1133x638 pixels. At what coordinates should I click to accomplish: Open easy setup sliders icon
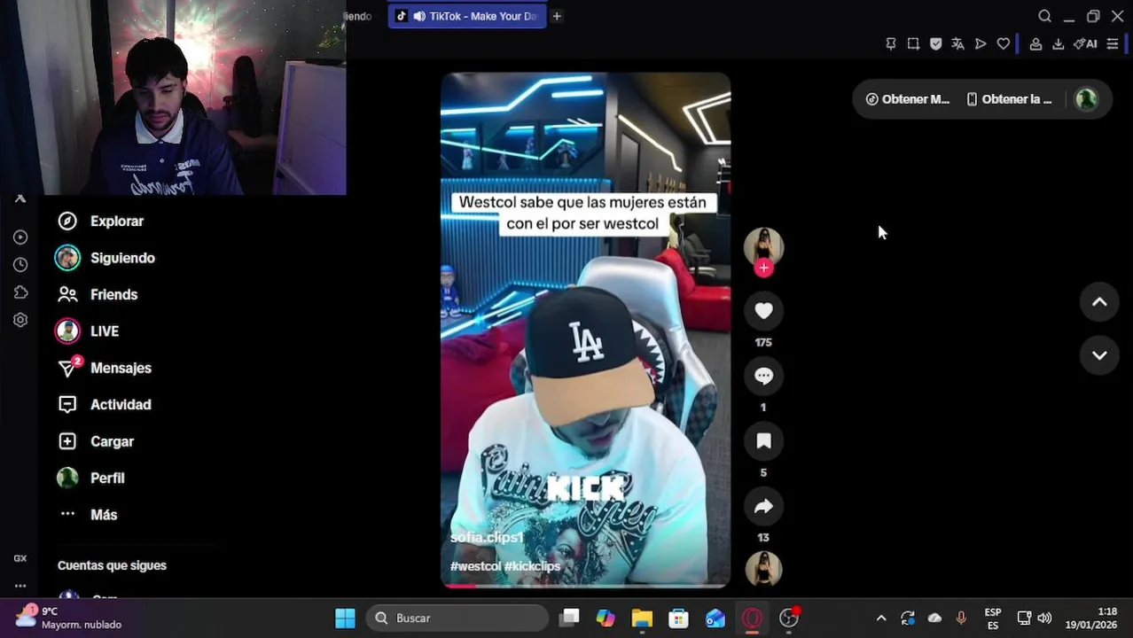1113,44
